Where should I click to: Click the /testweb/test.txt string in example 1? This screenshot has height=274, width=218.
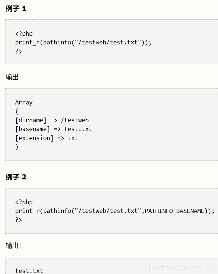pyautogui.click(x=108, y=42)
